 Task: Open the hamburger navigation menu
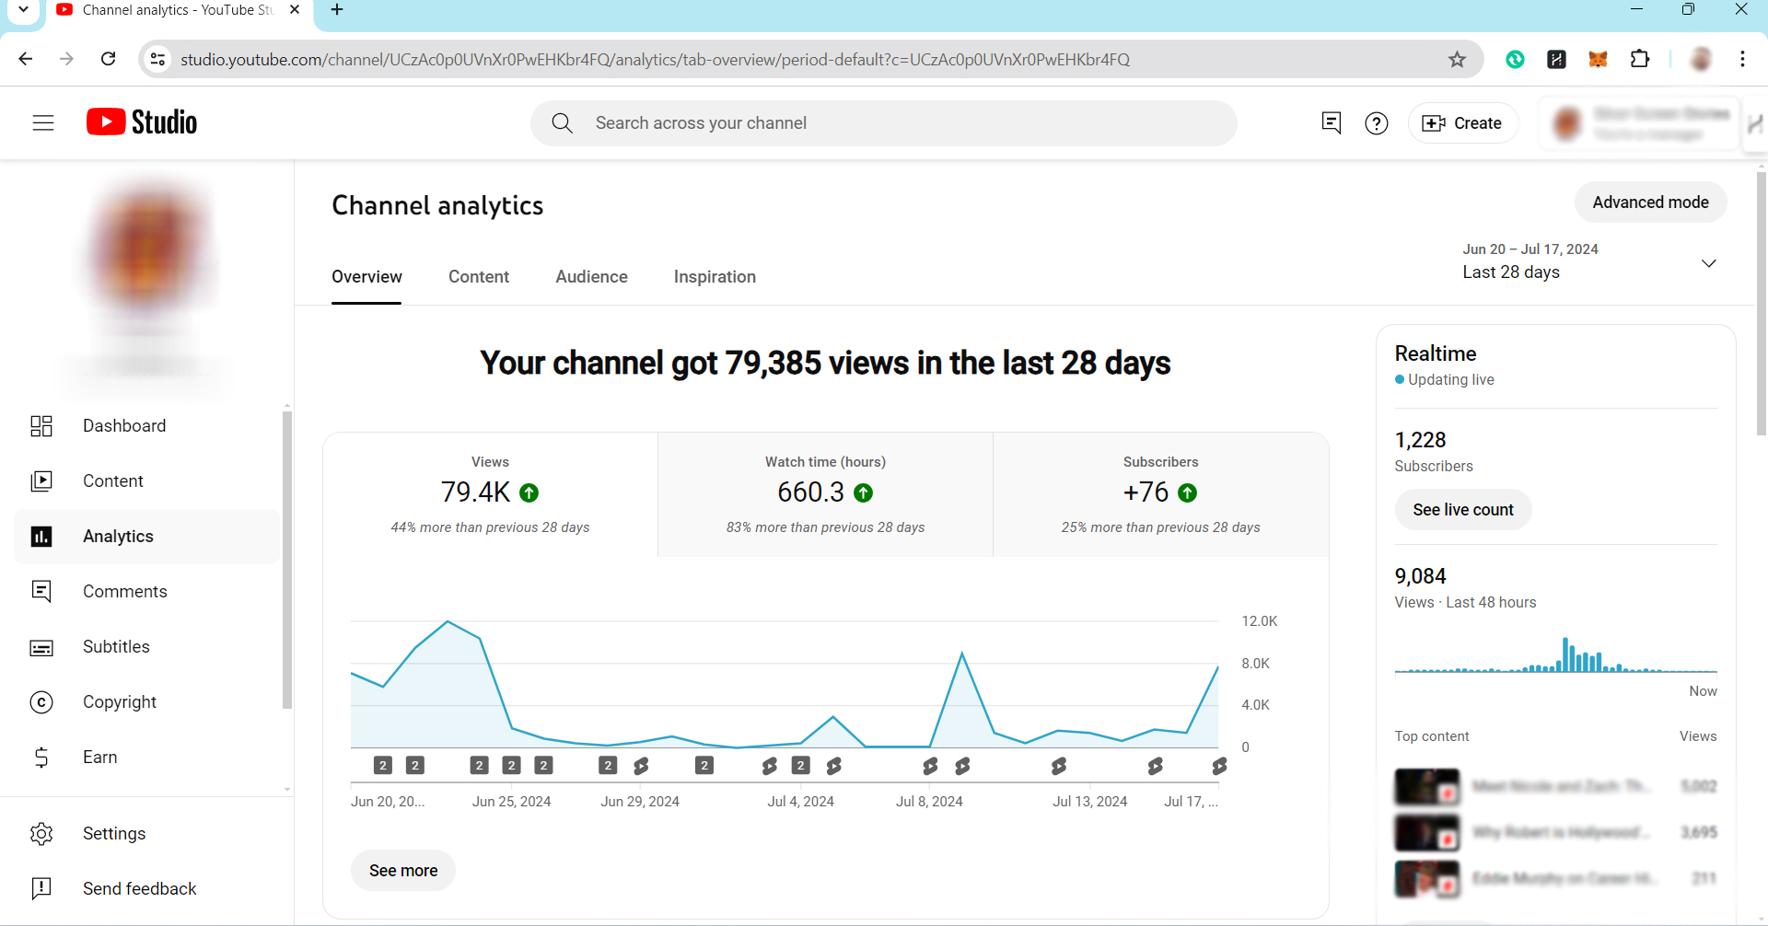click(43, 122)
